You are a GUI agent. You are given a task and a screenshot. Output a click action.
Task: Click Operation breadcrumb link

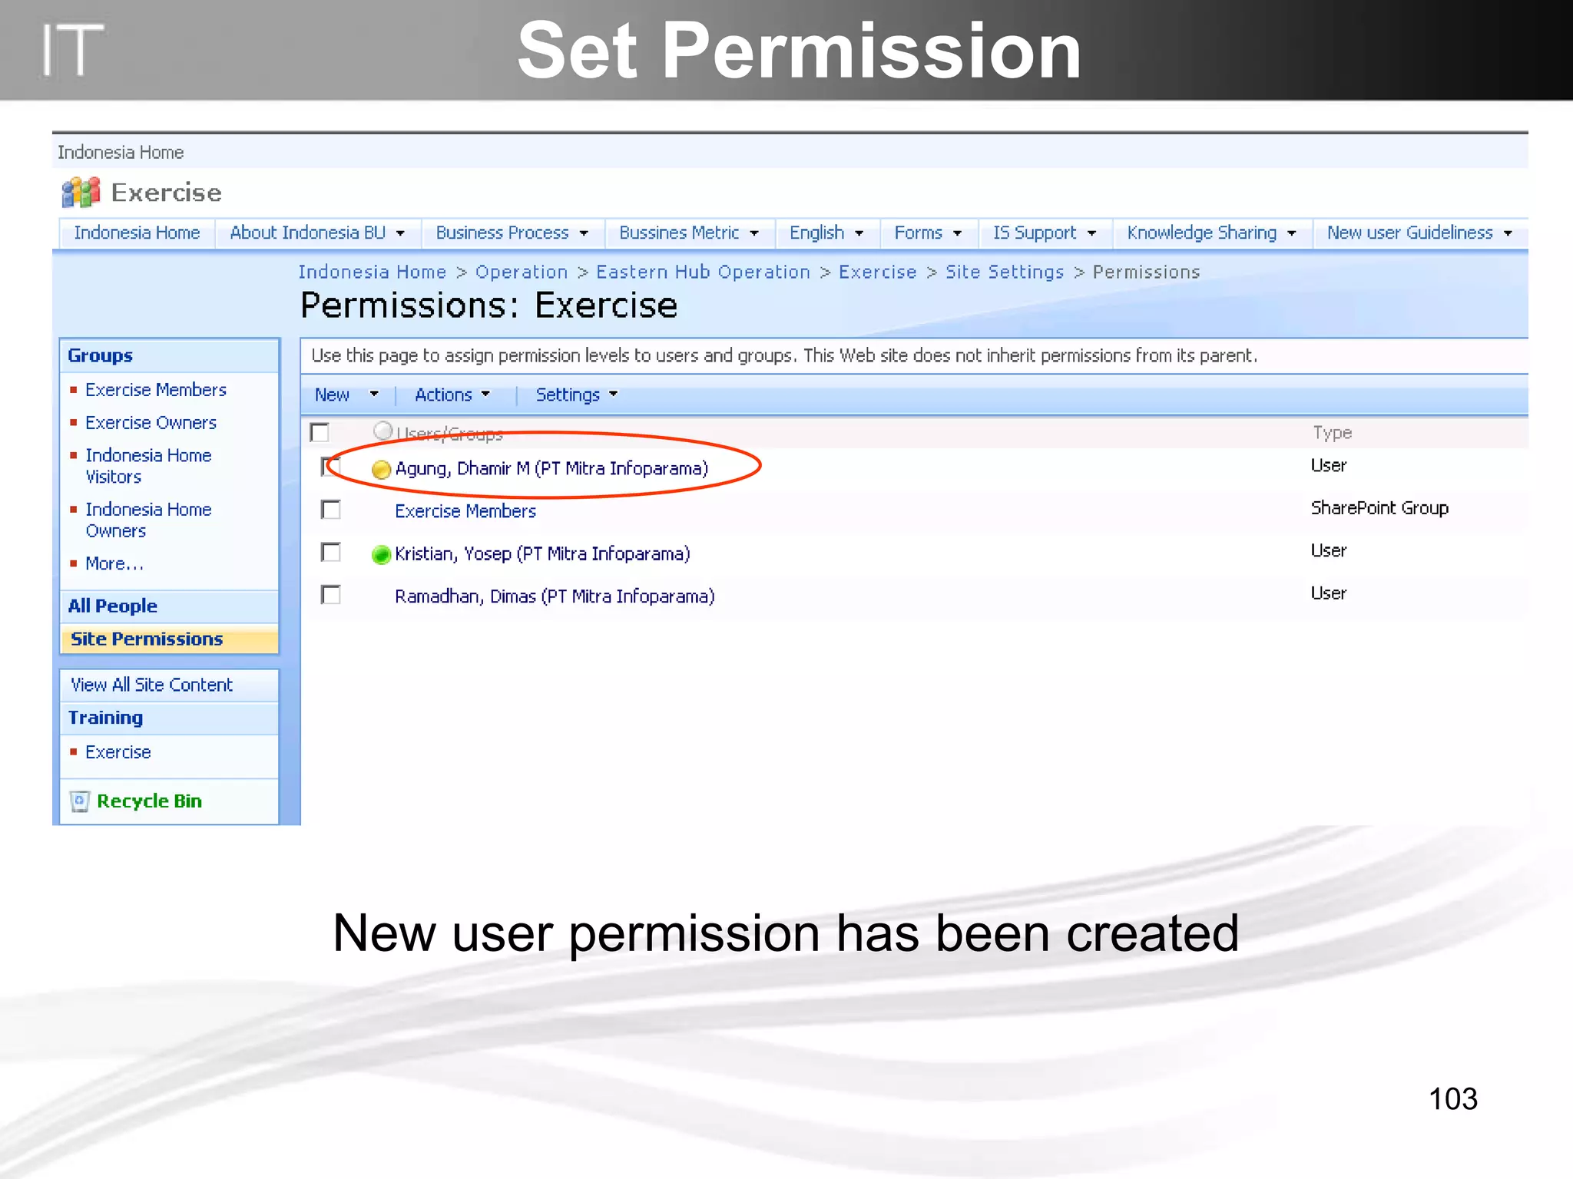[522, 272]
